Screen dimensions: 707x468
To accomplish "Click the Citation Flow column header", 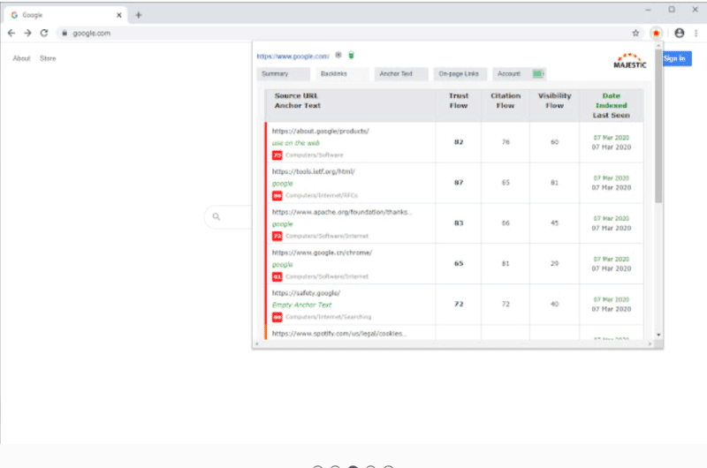I will pyautogui.click(x=506, y=101).
